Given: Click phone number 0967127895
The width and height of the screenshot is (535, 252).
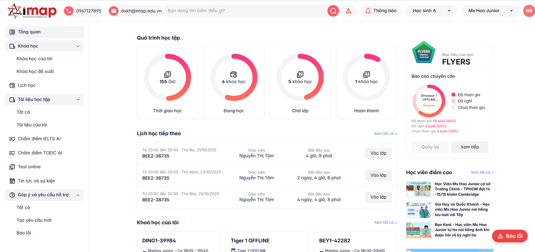Looking at the screenshot, I should point(89,11).
